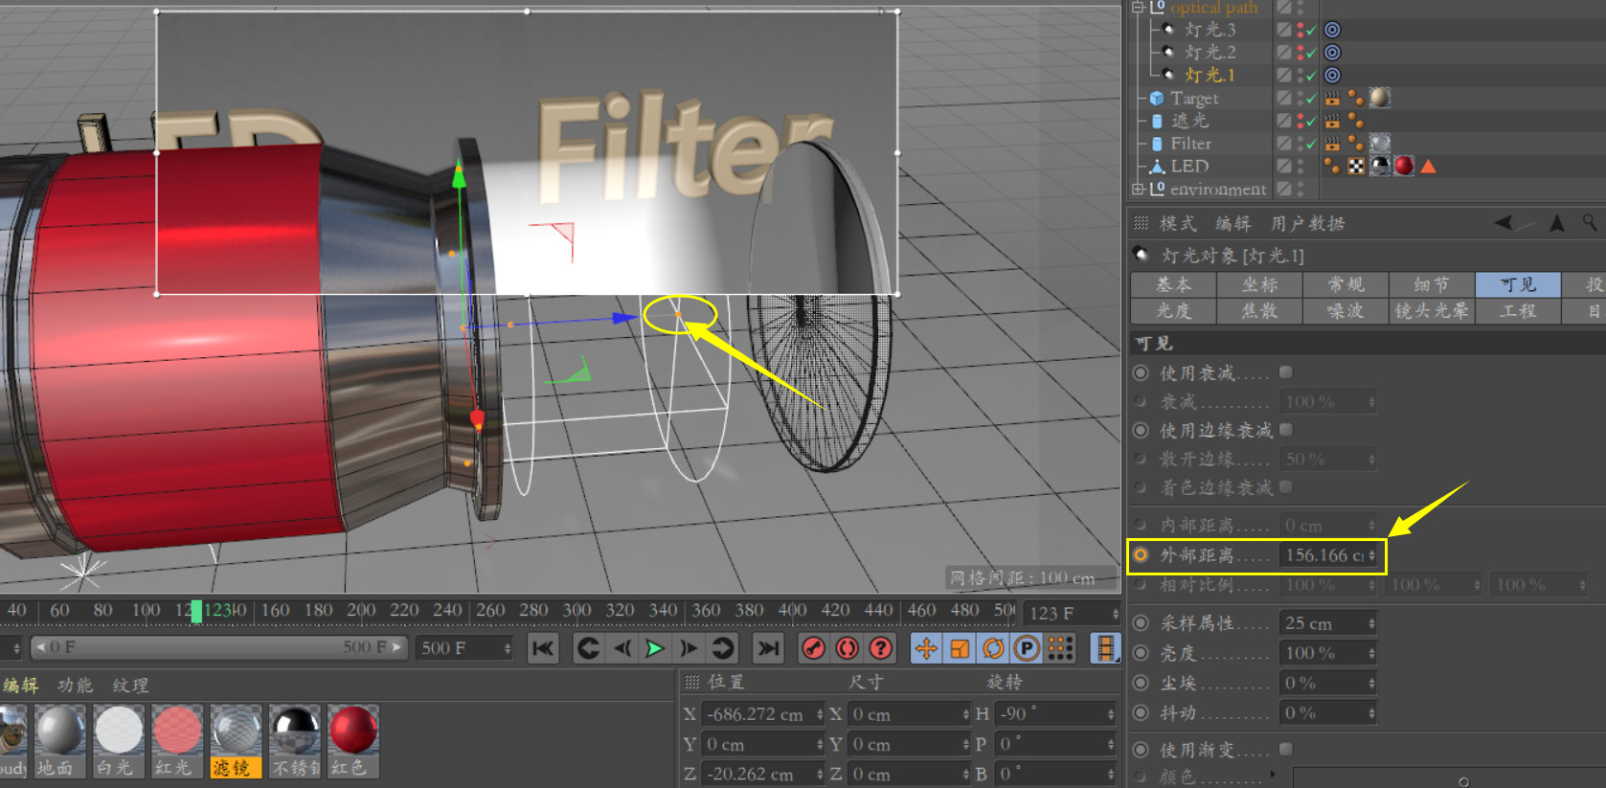The image size is (1606, 788).
Task: Toggle the orange scale keying icon
Action: [x=960, y=648]
